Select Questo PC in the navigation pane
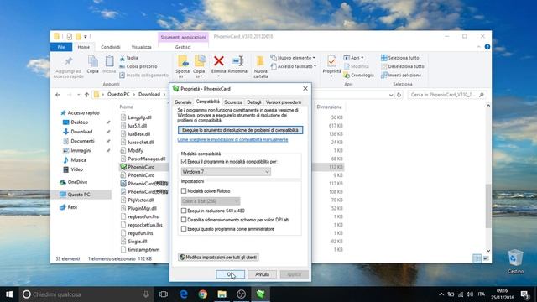The width and height of the screenshot is (537, 302). click(79, 195)
